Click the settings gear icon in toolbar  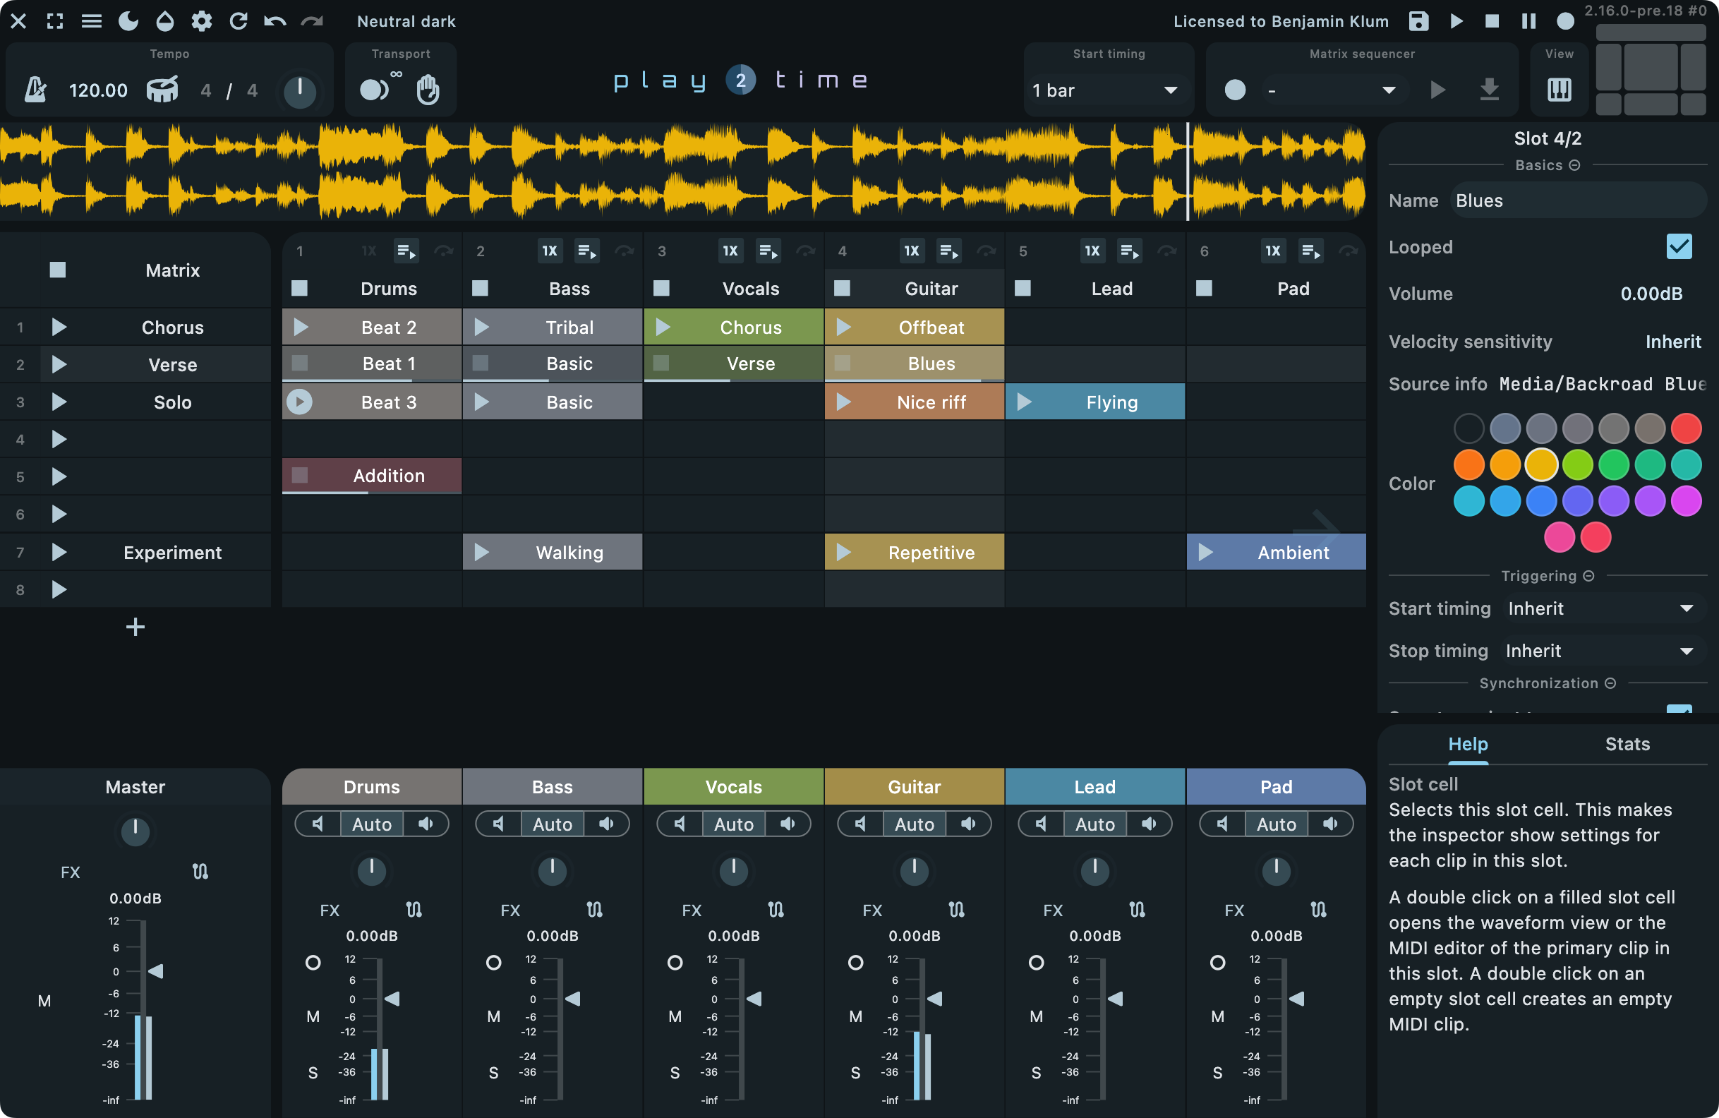(x=202, y=20)
